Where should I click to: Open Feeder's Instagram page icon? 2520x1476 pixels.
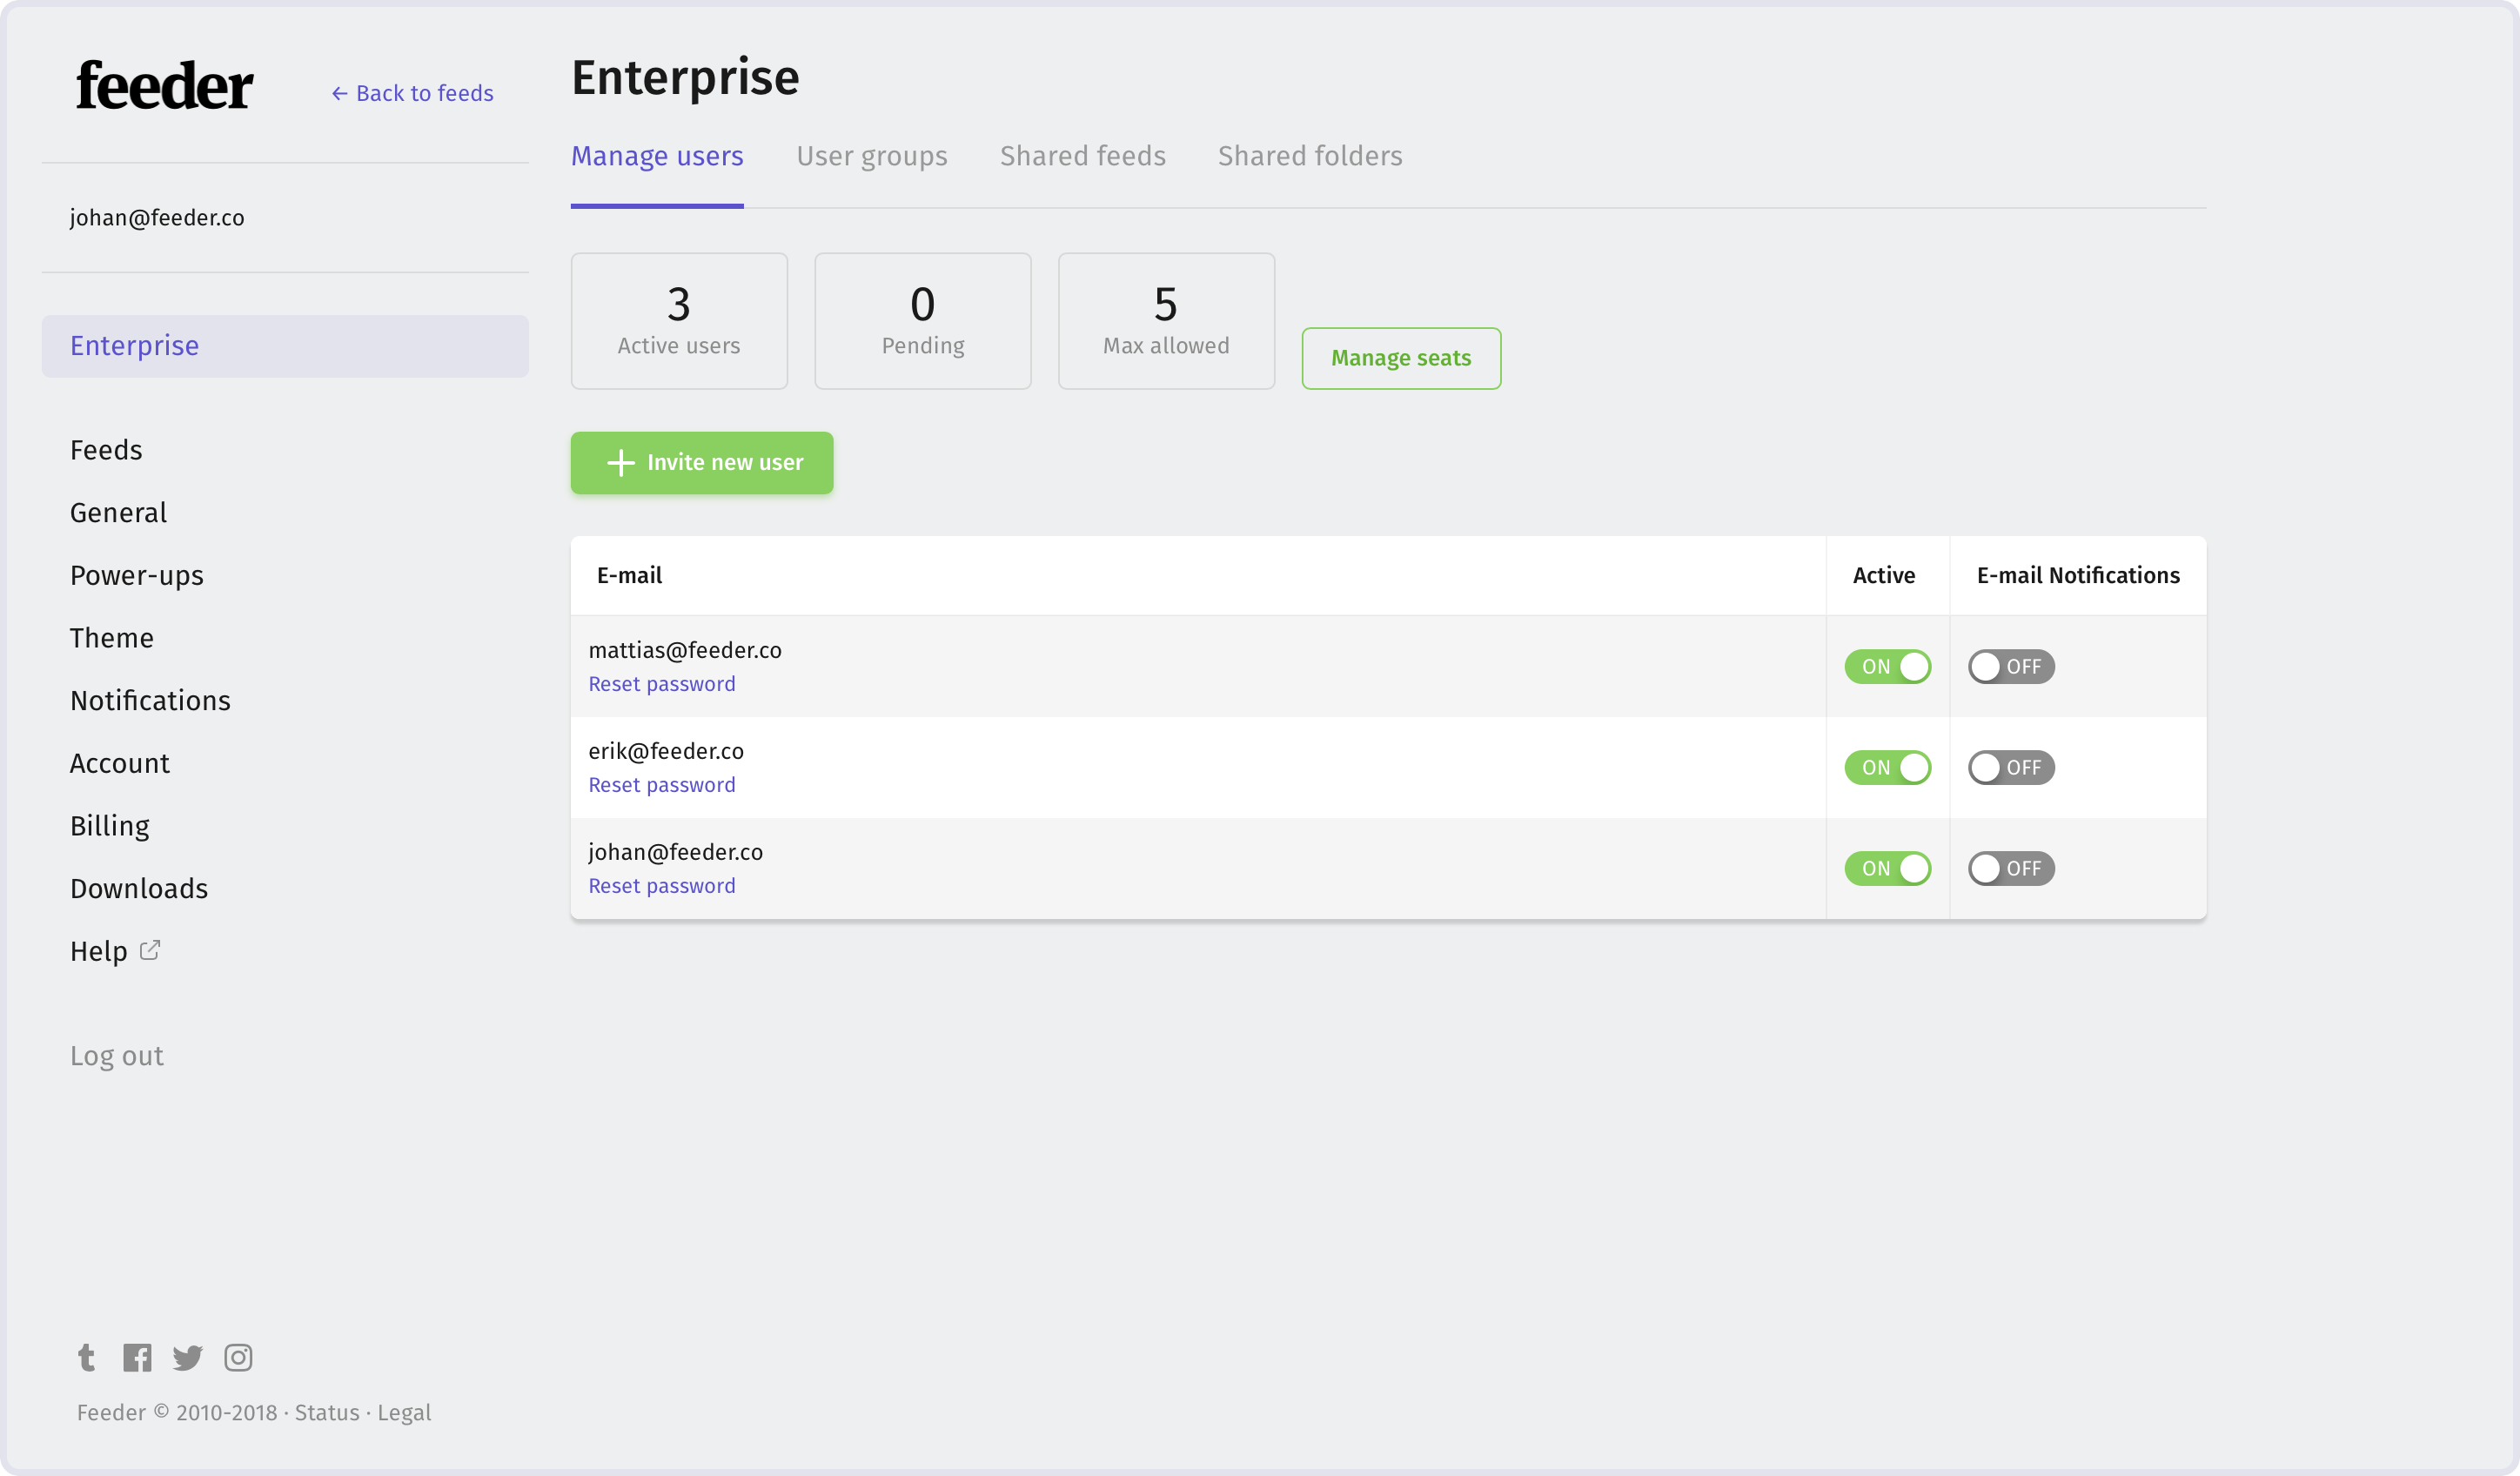coord(238,1357)
